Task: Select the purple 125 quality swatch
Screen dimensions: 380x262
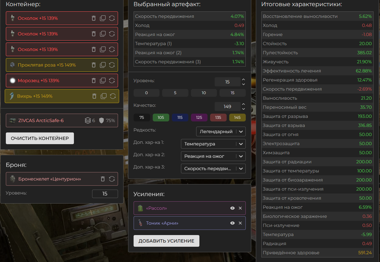Action: [199, 118]
